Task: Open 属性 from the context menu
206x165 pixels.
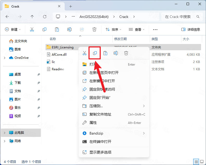Action: [114, 123]
